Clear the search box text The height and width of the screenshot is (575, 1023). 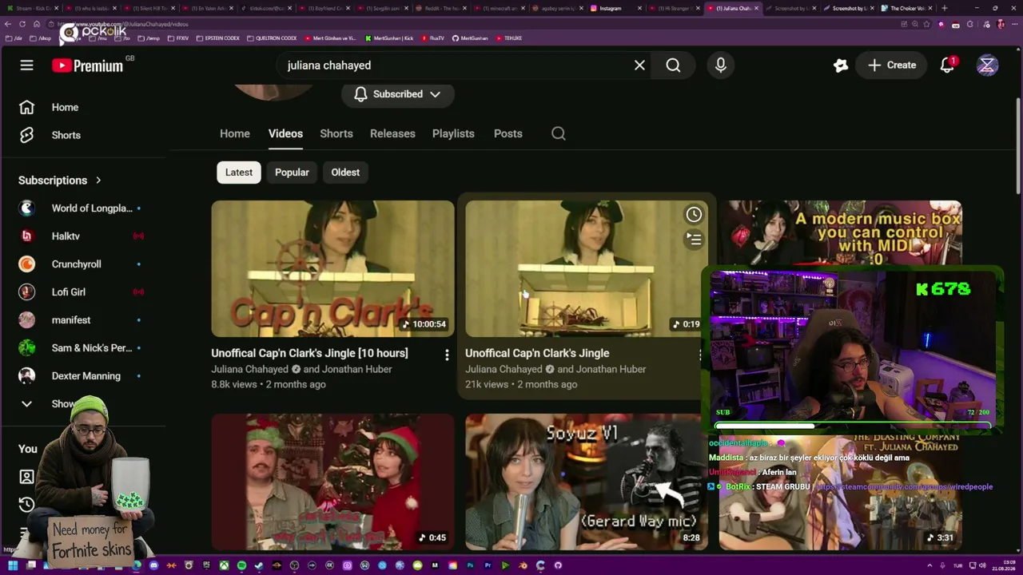coord(639,65)
